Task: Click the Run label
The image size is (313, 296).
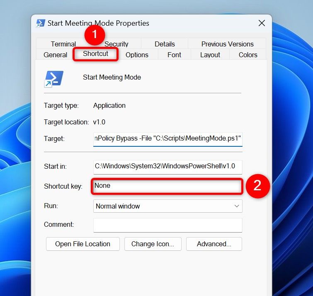Action: (51, 206)
